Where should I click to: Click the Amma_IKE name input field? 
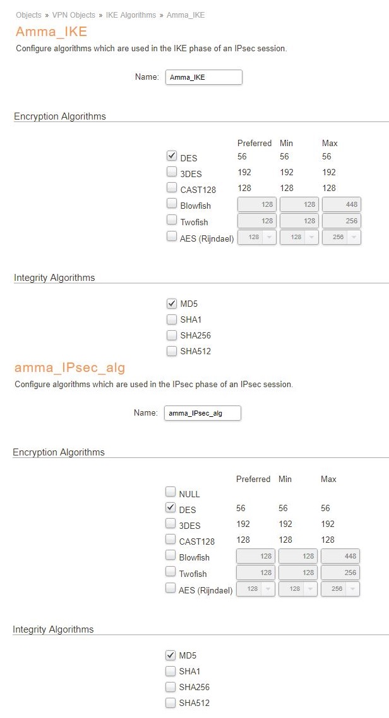point(204,77)
